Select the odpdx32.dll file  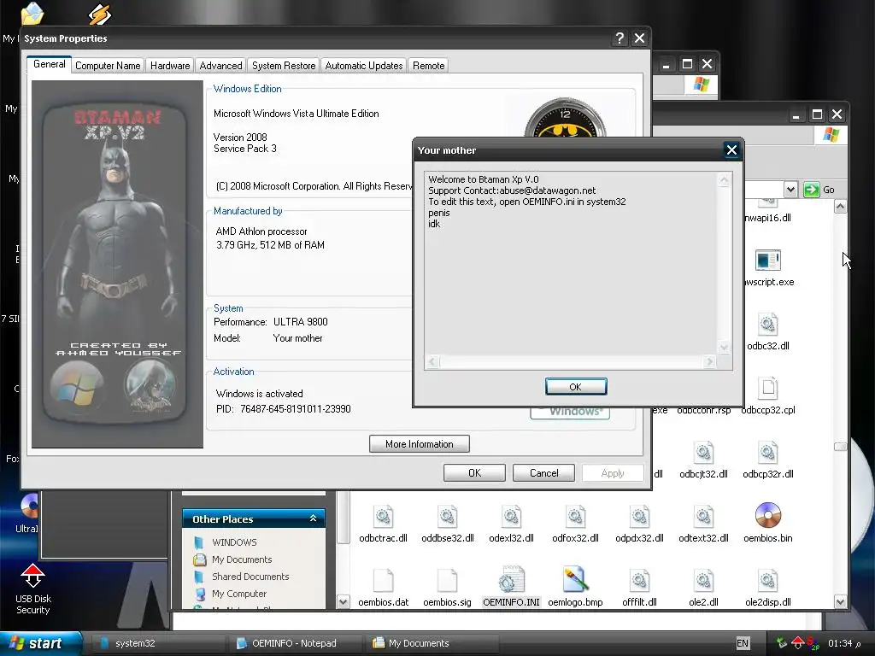pos(639,524)
